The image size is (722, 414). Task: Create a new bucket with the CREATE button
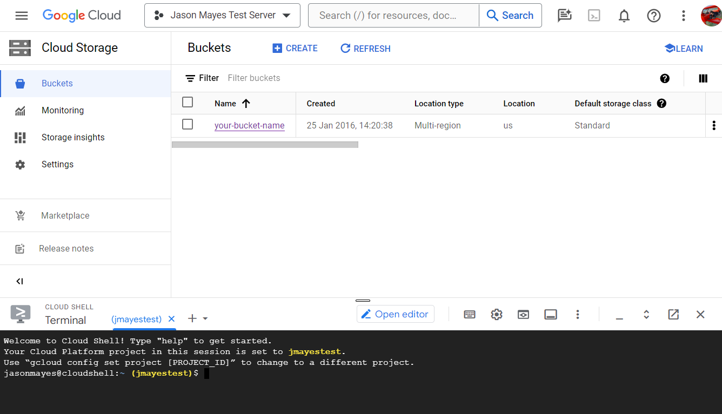pos(295,48)
